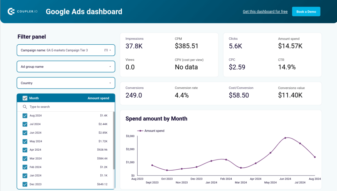Open the Ad group name dropdown

click(66, 67)
